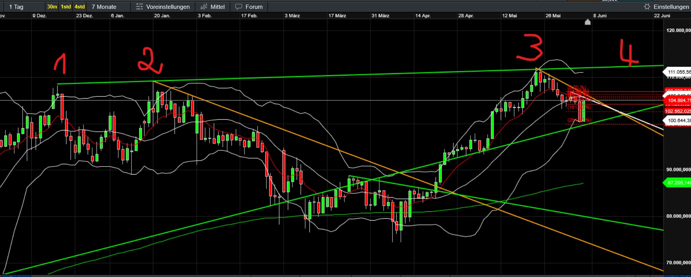The width and height of the screenshot is (691, 277).
Task: Click the 120.000,00 price axis label
Action: (x=678, y=31)
